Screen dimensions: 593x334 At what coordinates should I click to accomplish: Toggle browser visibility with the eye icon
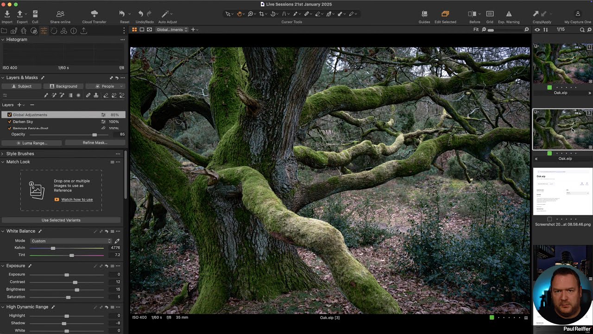click(x=537, y=30)
